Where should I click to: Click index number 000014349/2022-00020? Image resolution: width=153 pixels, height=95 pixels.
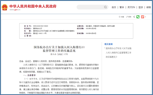click(x=41, y=26)
